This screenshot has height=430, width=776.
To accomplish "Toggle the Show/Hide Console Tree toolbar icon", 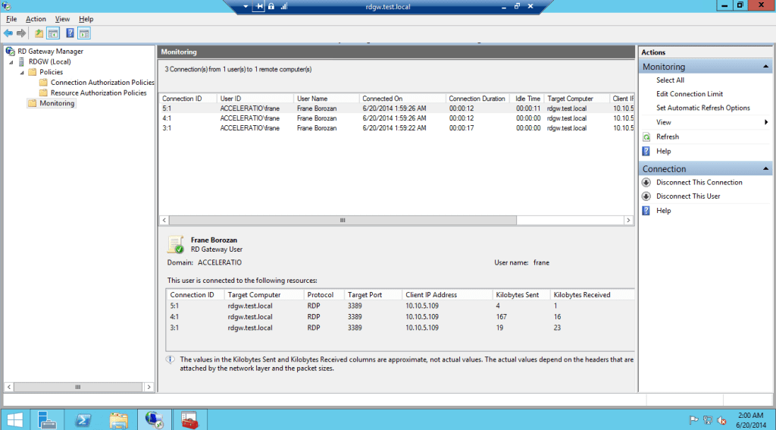I will coord(53,33).
